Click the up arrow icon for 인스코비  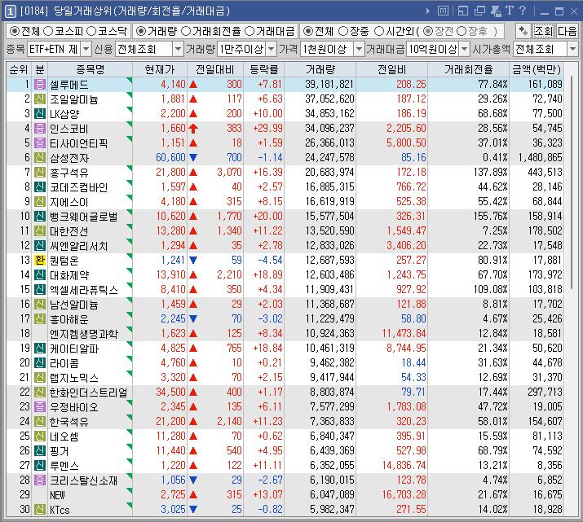click(193, 129)
